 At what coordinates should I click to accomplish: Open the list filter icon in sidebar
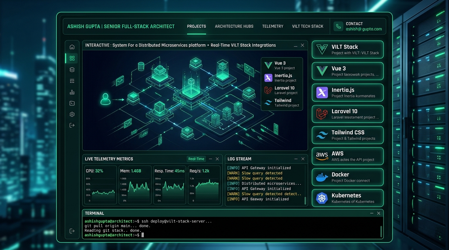[72, 81]
